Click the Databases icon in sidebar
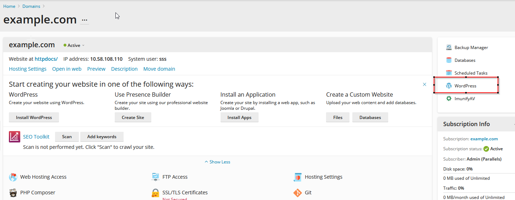Screen dimensions: 515x200 coord(449,60)
